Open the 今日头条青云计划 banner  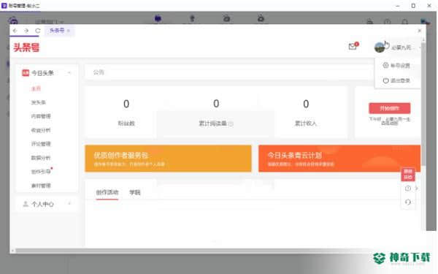click(x=339, y=159)
